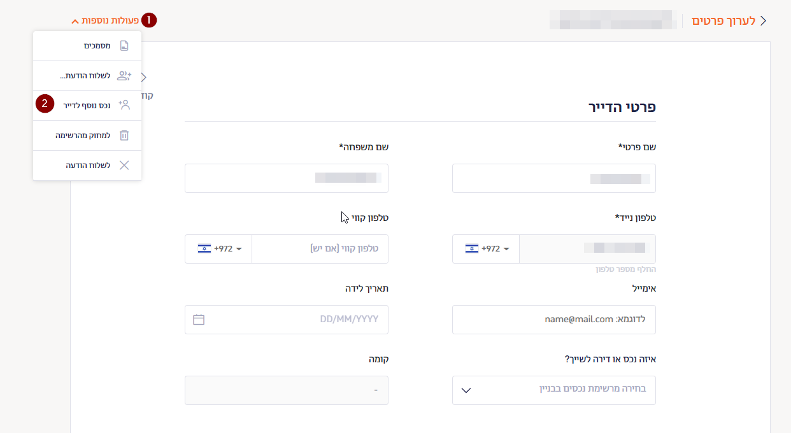Image resolution: width=791 pixels, height=433 pixels.
Task: Expand the איזה נכס או דירה לשייך dropdown
Action: pos(553,390)
